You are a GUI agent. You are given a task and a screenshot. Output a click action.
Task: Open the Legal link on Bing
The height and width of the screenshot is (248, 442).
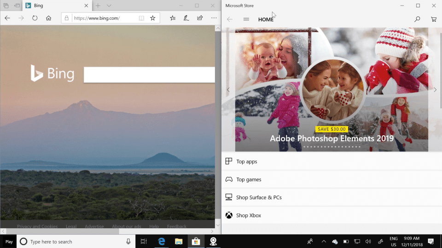pos(71,226)
